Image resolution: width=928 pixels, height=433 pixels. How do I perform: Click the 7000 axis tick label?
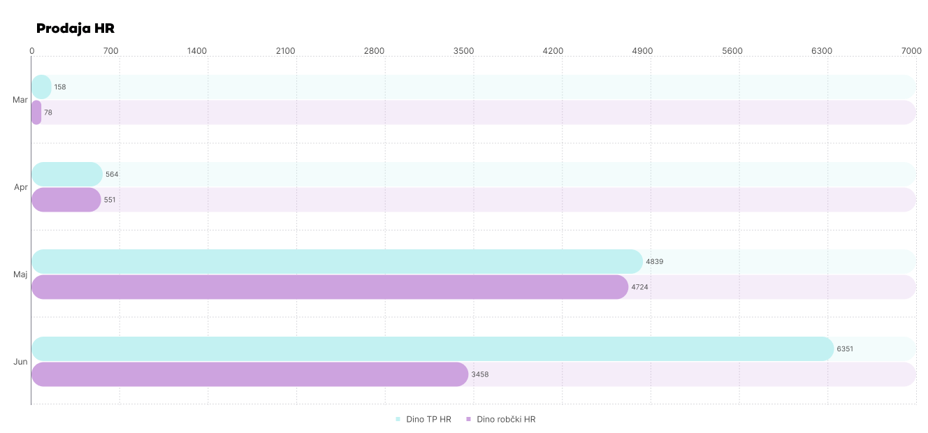tap(911, 50)
